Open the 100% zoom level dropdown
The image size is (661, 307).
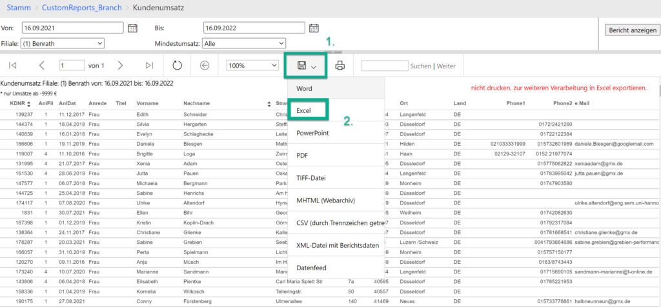[x=252, y=65]
